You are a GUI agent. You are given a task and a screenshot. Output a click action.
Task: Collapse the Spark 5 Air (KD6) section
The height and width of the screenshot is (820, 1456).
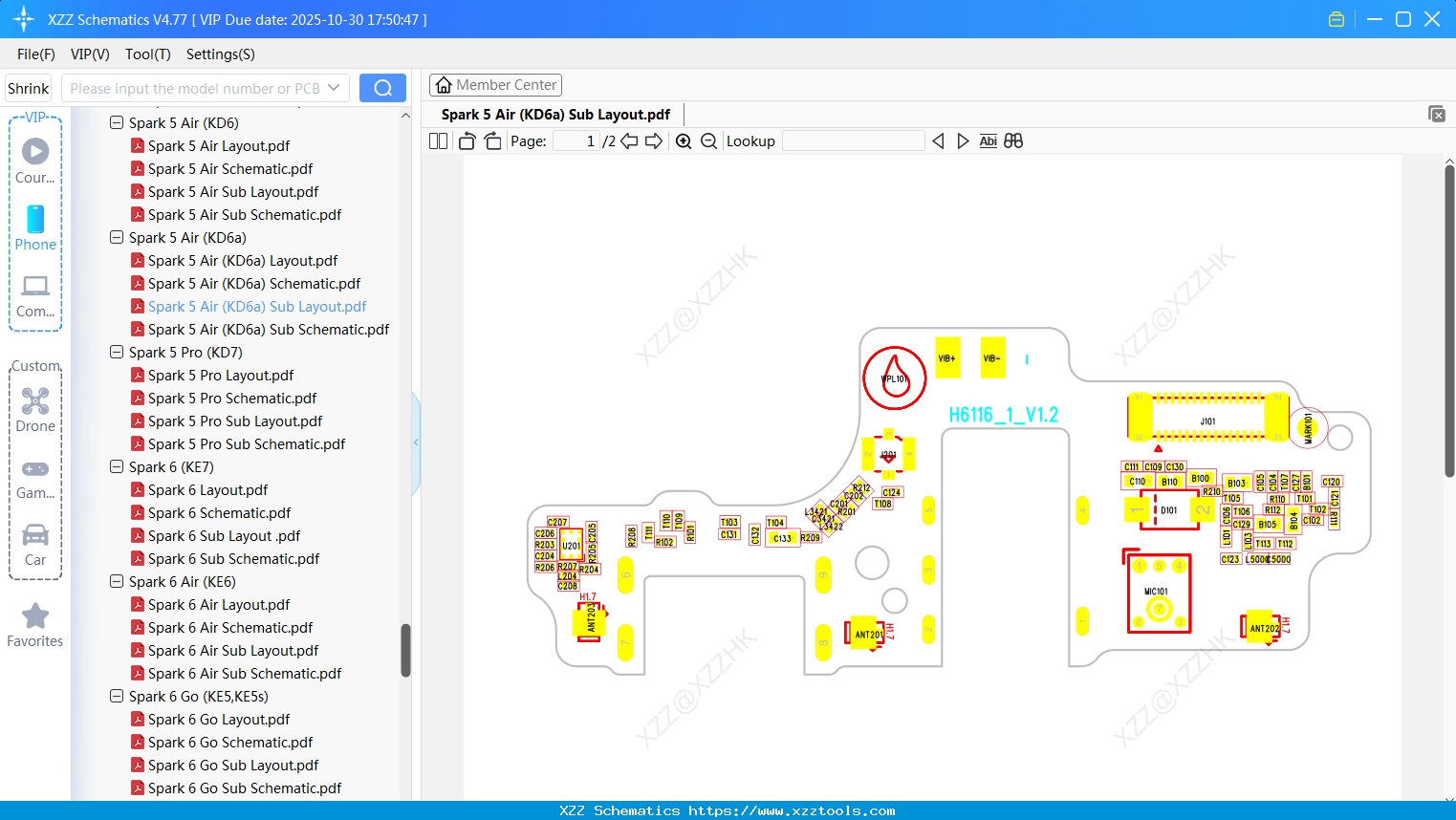pyautogui.click(x=116, y=122)
